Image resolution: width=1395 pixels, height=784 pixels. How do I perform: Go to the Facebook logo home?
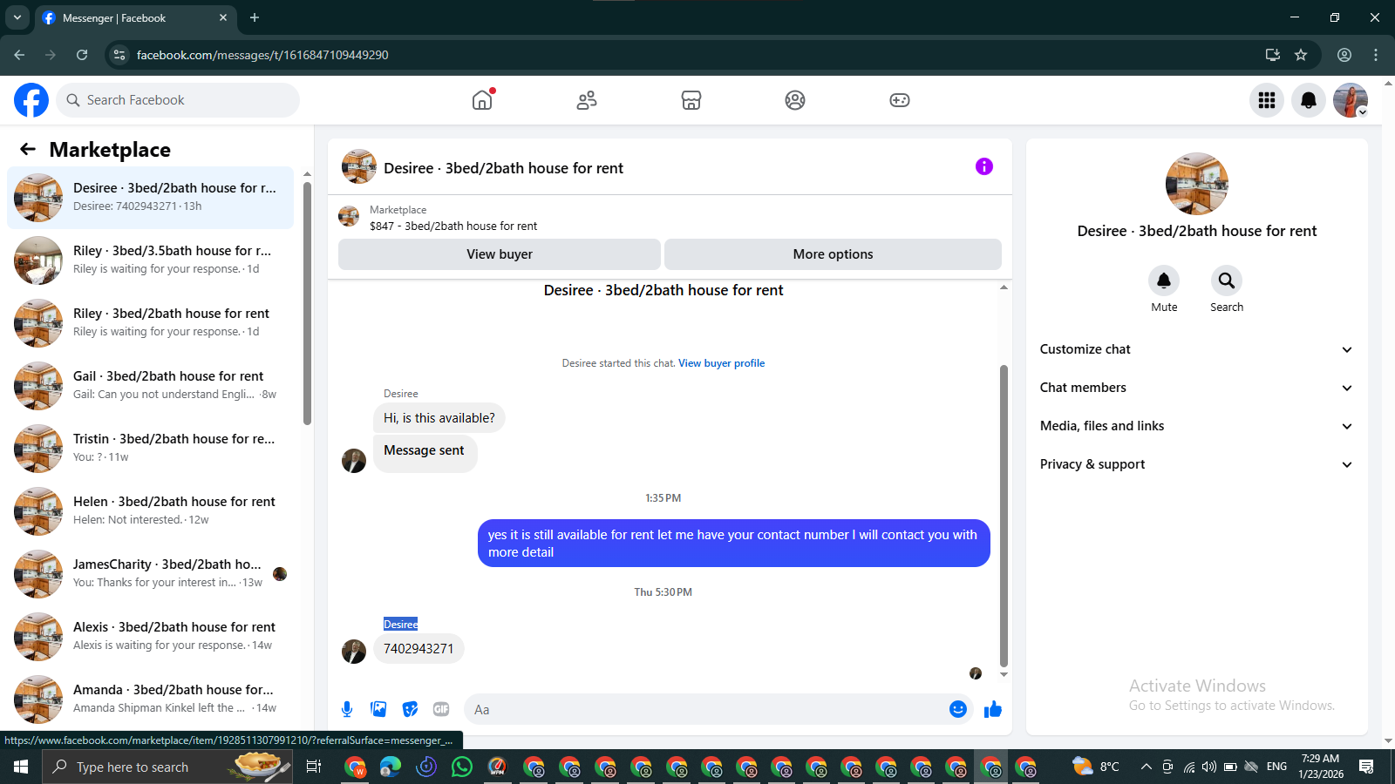[31, 100]
